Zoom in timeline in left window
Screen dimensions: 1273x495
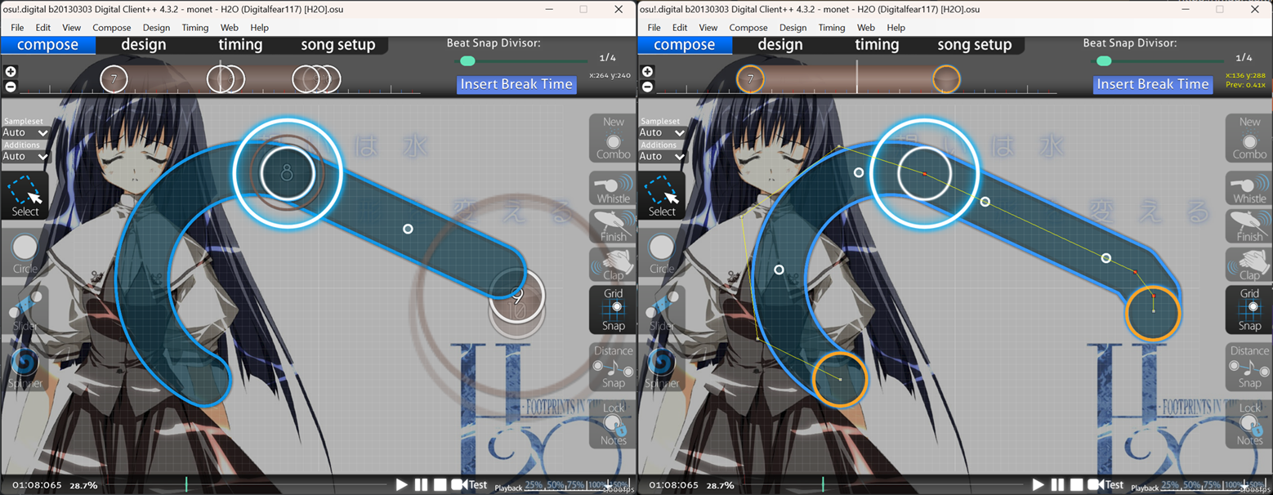(x=11, y=72)
